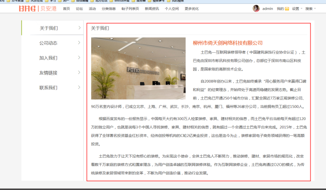
Task: Click the paragraph starting 土巴兔—互联网装修领导者
Action: (249, 61)
